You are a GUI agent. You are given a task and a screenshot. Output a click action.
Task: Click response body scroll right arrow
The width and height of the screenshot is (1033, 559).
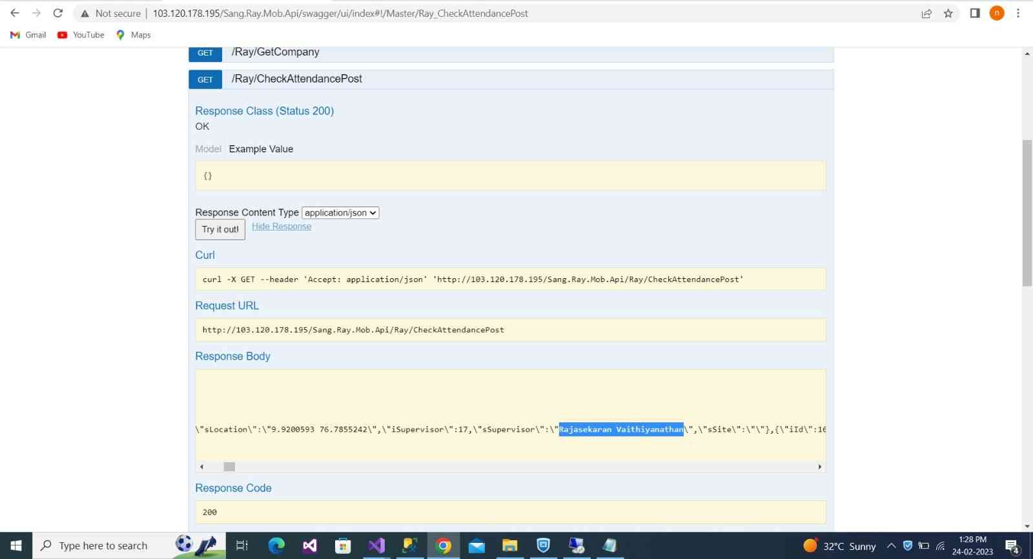click(819, 467)
